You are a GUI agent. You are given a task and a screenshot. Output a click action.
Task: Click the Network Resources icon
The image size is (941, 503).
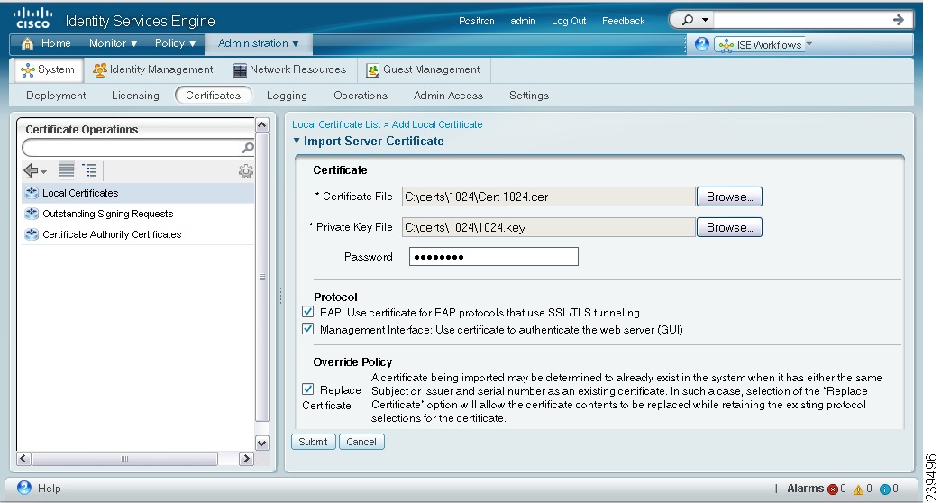[240, 70]
